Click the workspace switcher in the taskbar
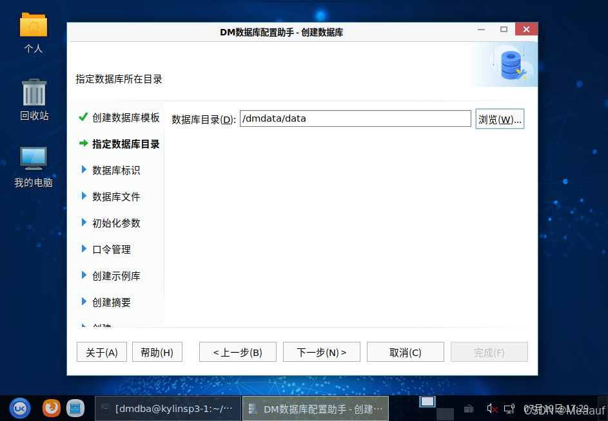Viewport: 608px width, 421px height. point(427,402)
